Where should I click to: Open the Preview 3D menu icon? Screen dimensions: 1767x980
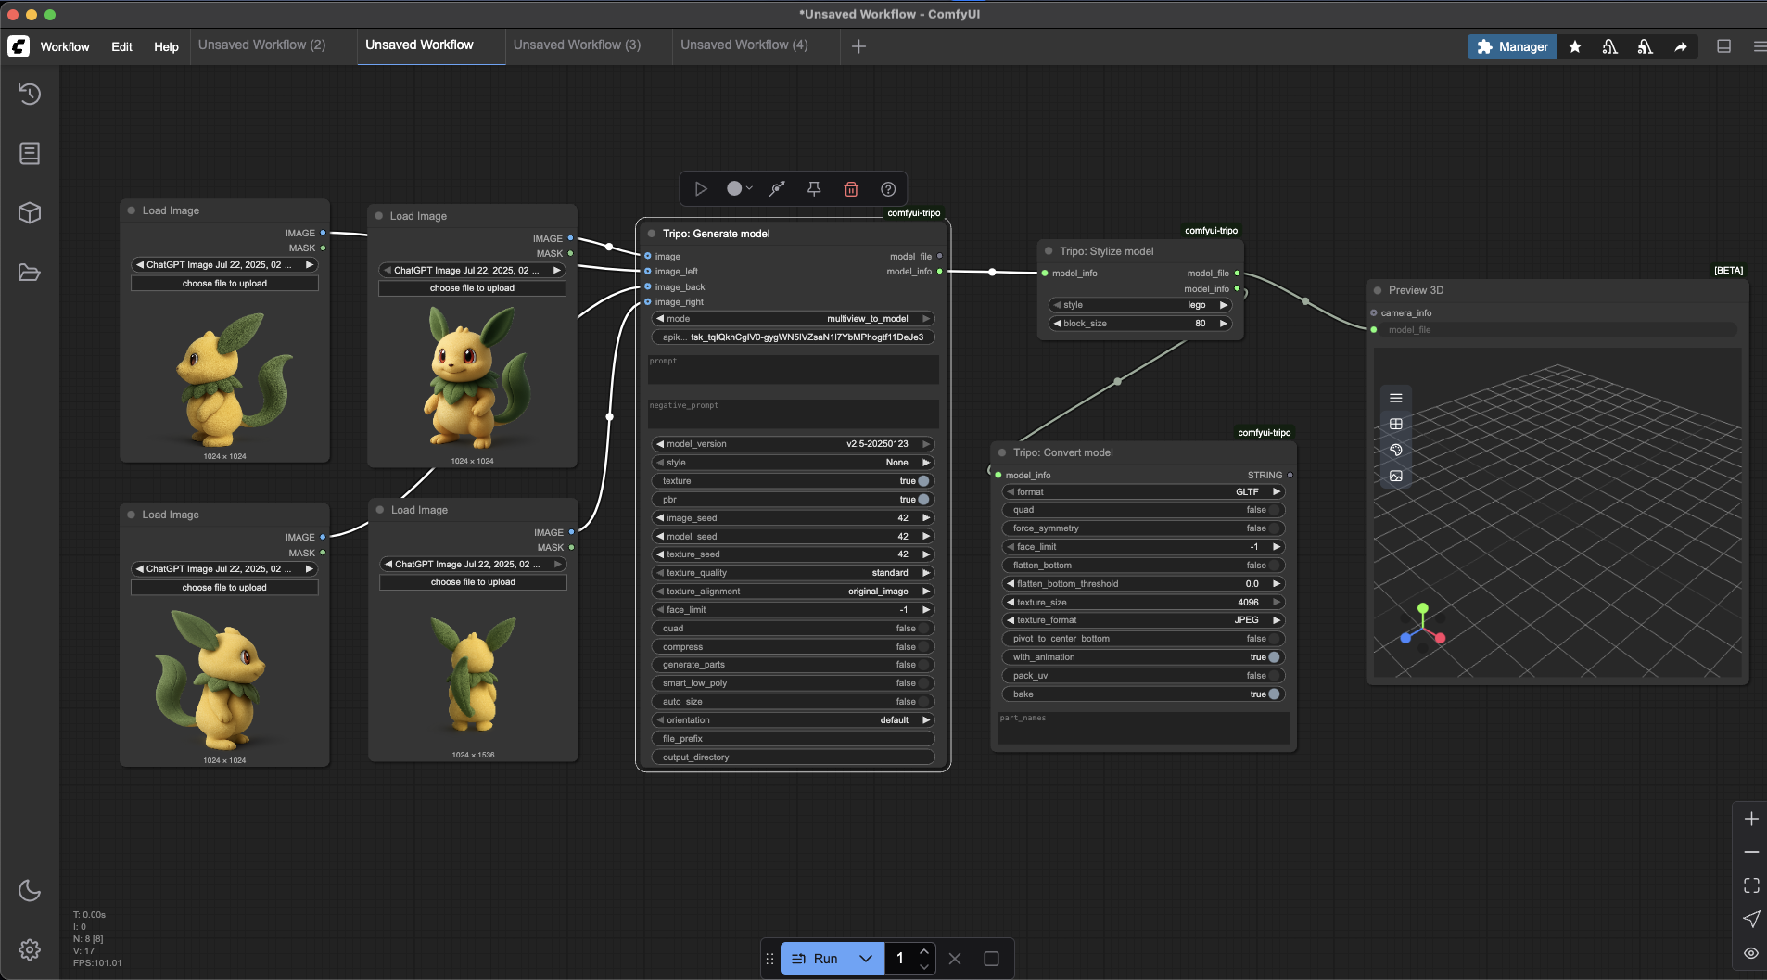(1396, 398)
